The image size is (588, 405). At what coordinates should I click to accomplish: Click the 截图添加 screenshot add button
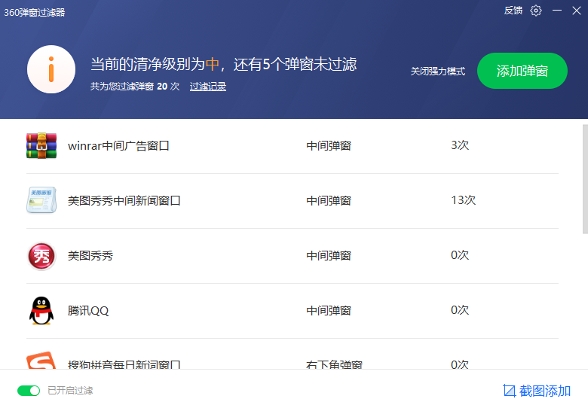pos(537,391)
